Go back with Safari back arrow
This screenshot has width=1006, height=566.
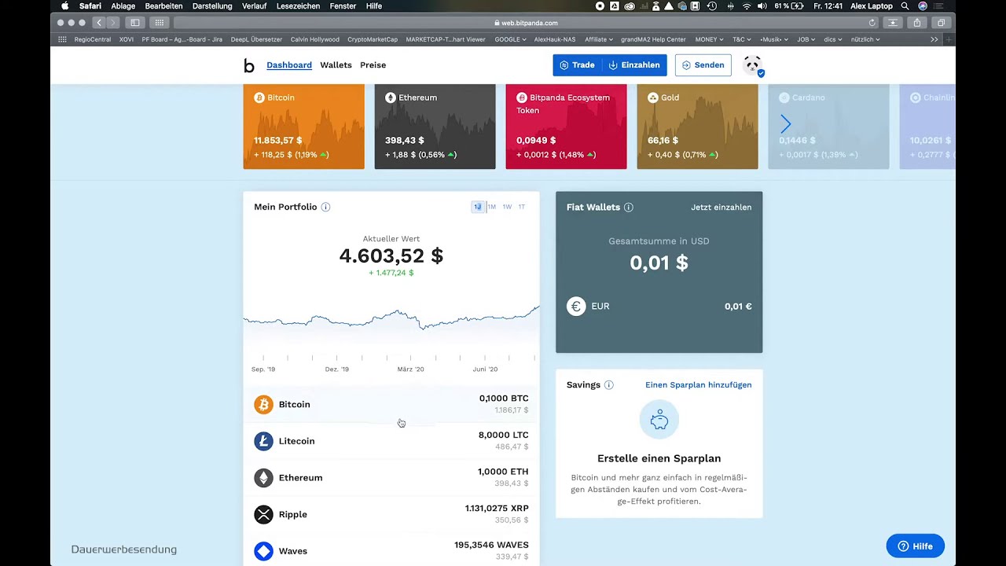pyautogui.click(x=98, y=23)
